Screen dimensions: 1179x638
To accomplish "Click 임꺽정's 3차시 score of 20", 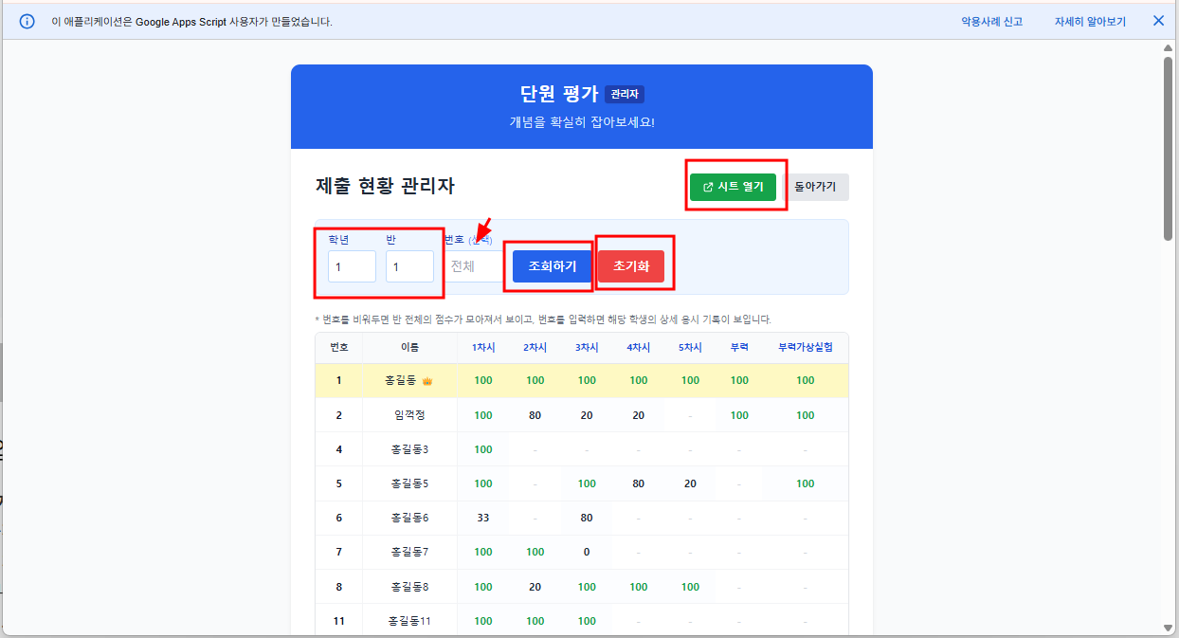I will 587,415.
